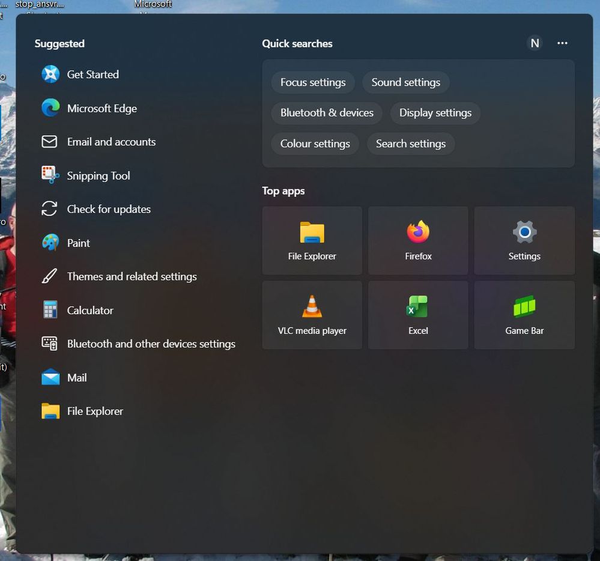Select Search settings quick search

[x=411, y=144]
